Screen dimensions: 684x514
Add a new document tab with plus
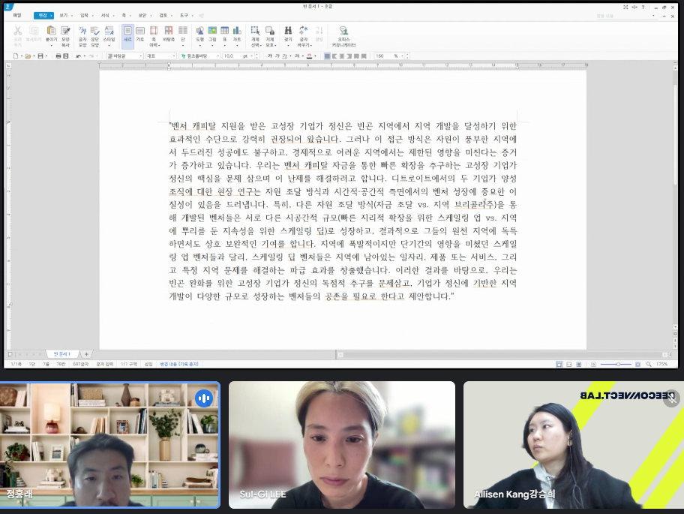(x=86, y=354)
